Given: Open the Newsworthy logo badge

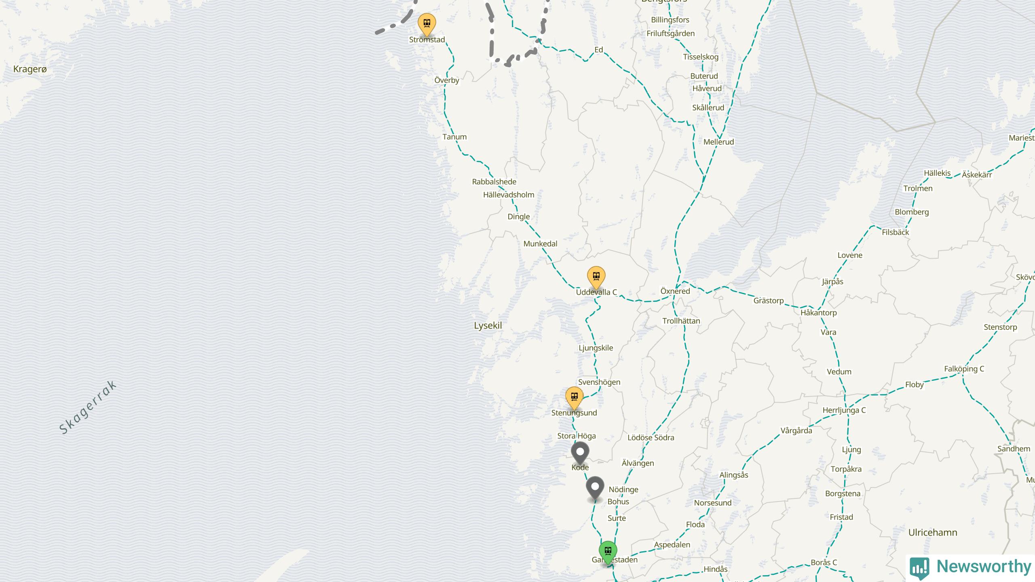Looking at the screenshot, I should point(919,567).
